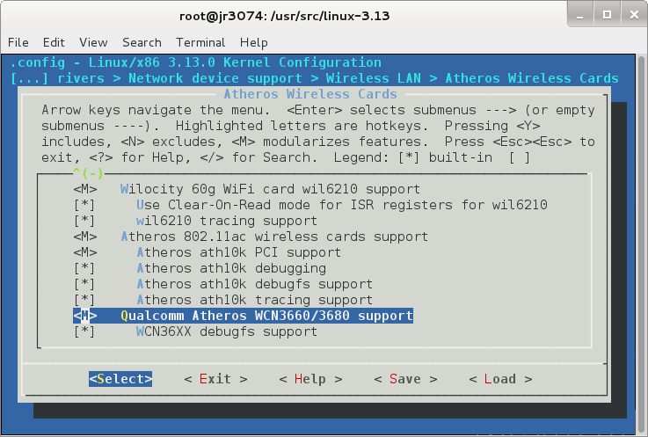Toggle wil6210 tracing support checkbox
This screenshot has width=648, height=437.
click(84, 221)
